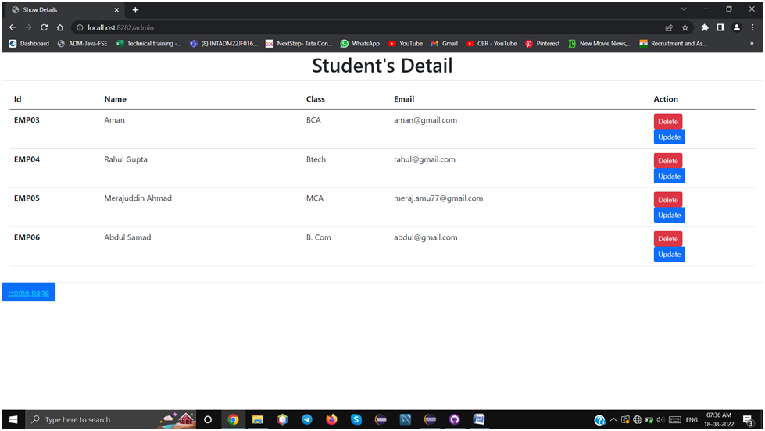Open the Recruitment and As... bookmark

(674, 44)
